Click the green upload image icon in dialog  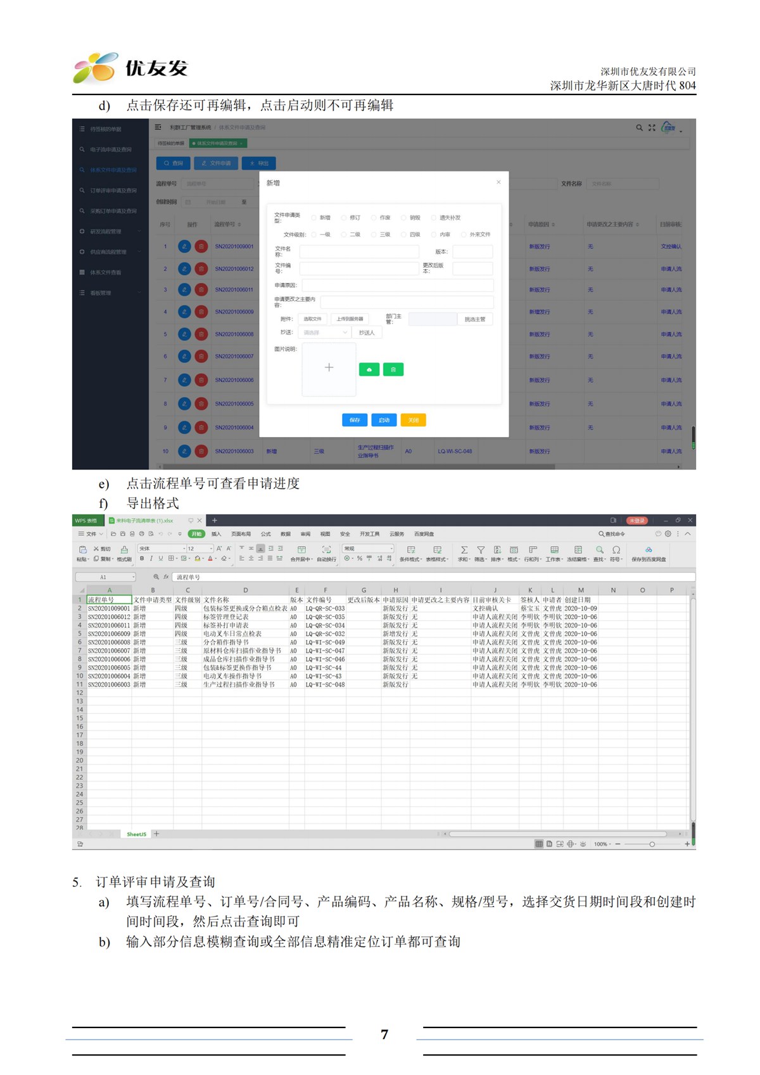(x=369, y=369)
